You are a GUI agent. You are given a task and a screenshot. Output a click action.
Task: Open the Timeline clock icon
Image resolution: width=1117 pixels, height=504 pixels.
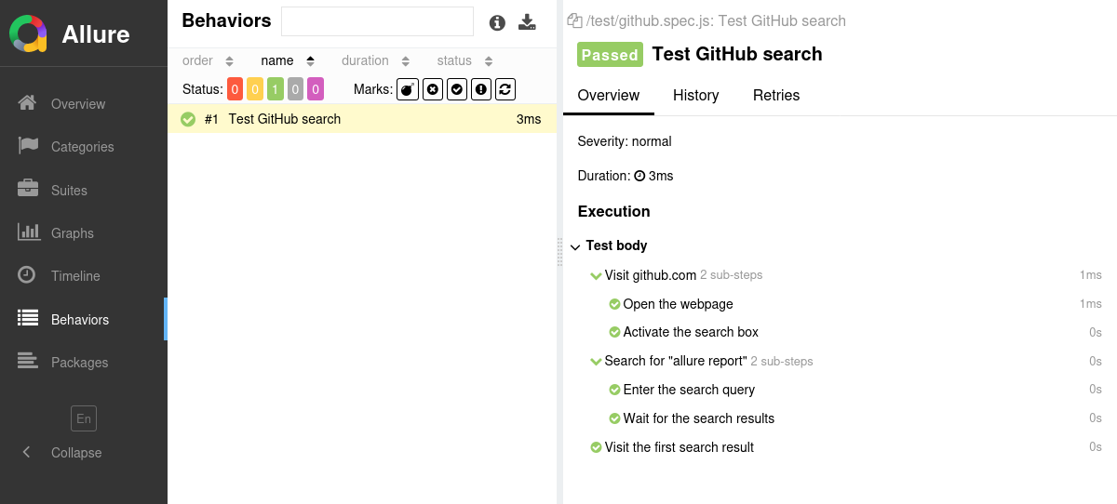pyautogui.click(x=28, y=275)
